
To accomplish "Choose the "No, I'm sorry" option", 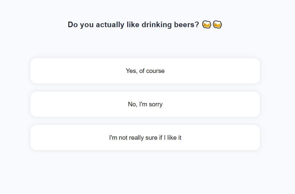I will [145, 104].
